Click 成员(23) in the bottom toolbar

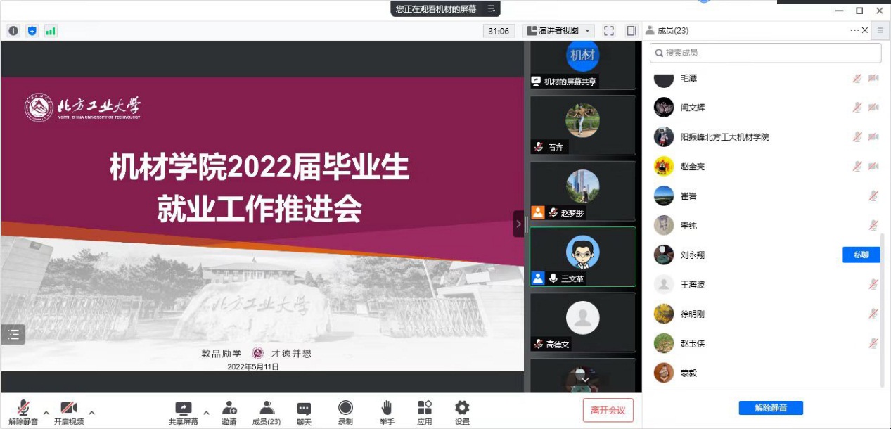267,412
